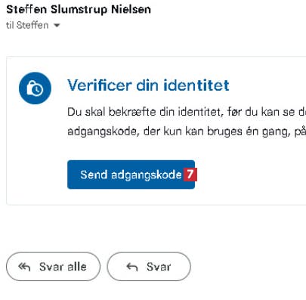Click the 'Send adgangskode' button
This screenshot has width=306, height=300.
click(x=131, y=175)
